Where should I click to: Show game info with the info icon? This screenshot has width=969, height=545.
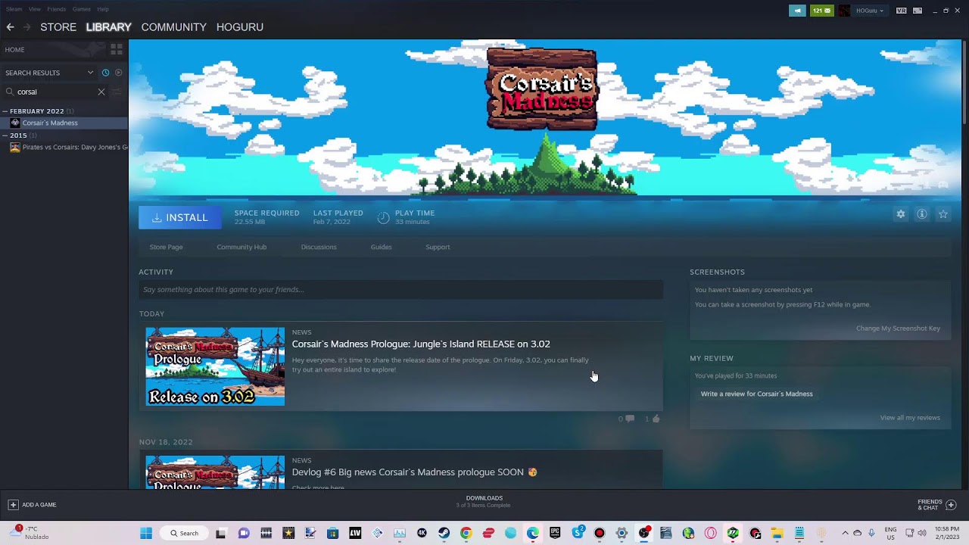(922, 214)
